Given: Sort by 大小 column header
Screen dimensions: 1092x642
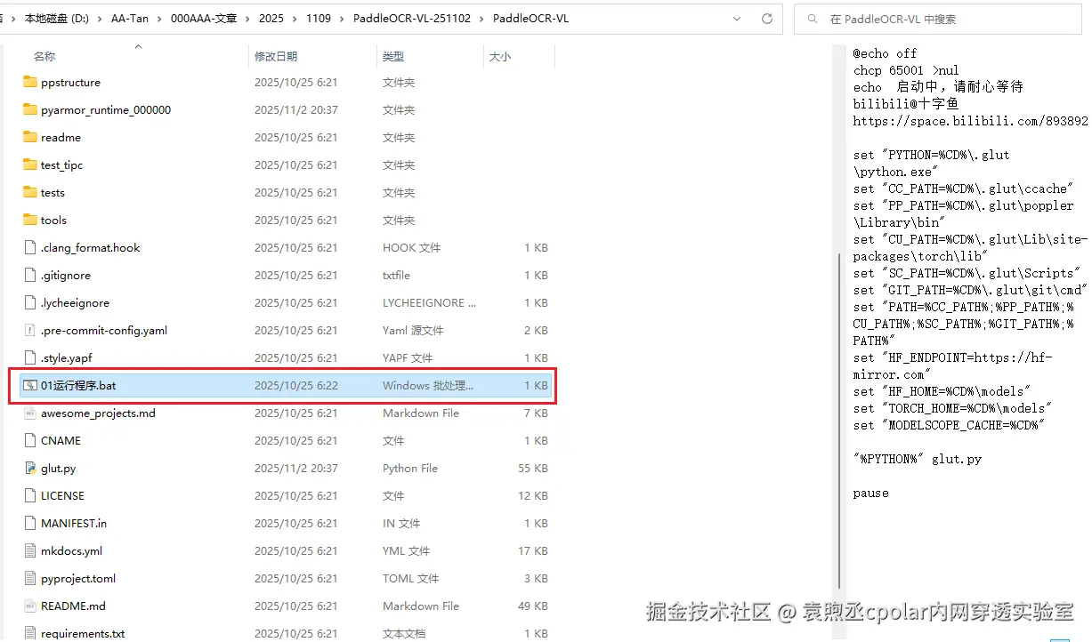Looking at the screenshot, I should [500, 56].
